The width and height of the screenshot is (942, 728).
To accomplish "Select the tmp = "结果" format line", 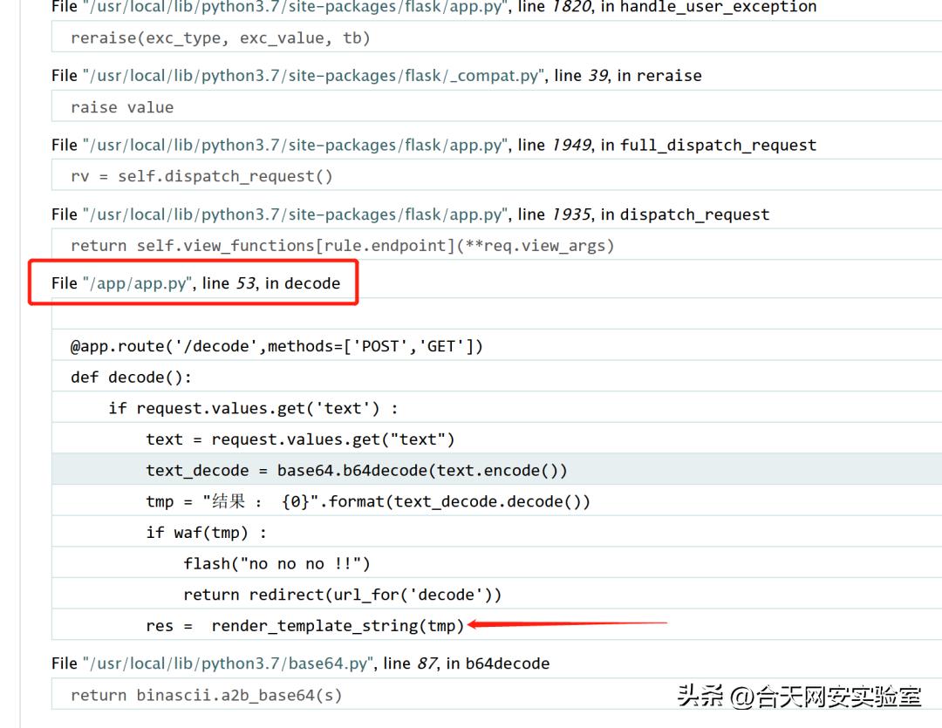I will [496, 501].
